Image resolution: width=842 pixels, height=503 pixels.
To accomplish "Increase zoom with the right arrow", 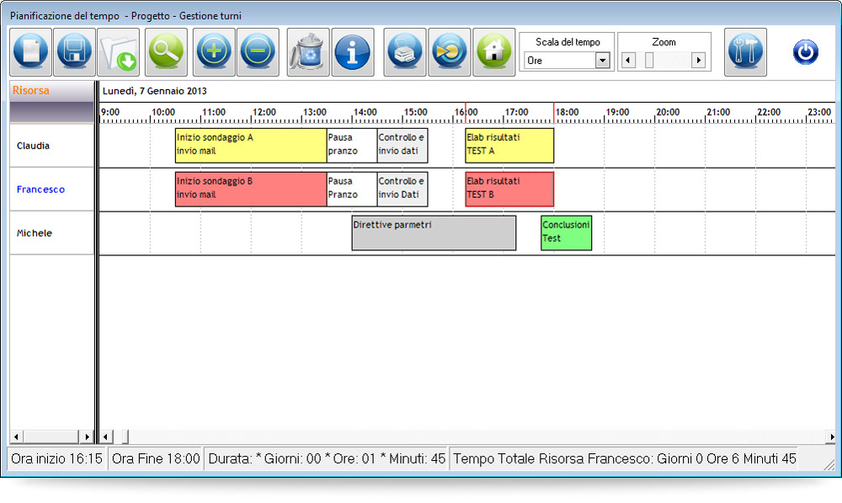I will coord(698,60).
